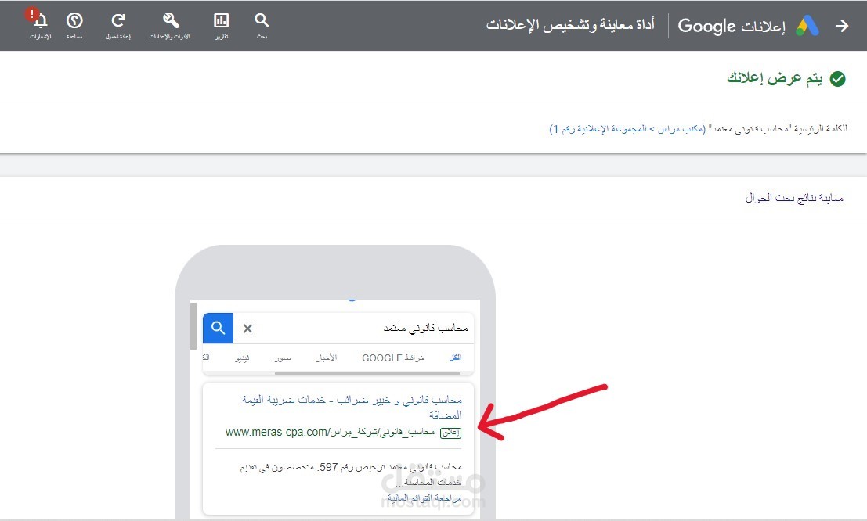Viewport: 867px width, 521px height.
Task: Click the green ad-showing checkmark icon
Action: point(838,79)
